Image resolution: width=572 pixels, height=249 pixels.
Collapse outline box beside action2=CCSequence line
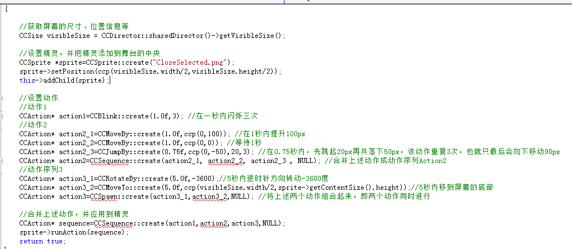point(2,161)
